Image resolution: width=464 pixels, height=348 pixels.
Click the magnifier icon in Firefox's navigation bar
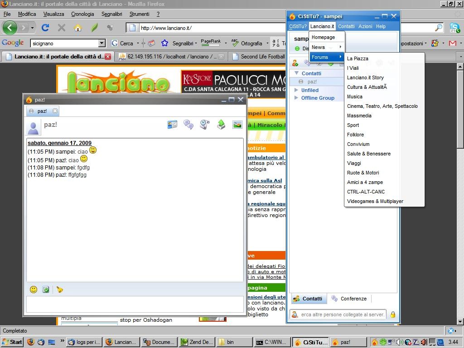click(x=439, y=28)
